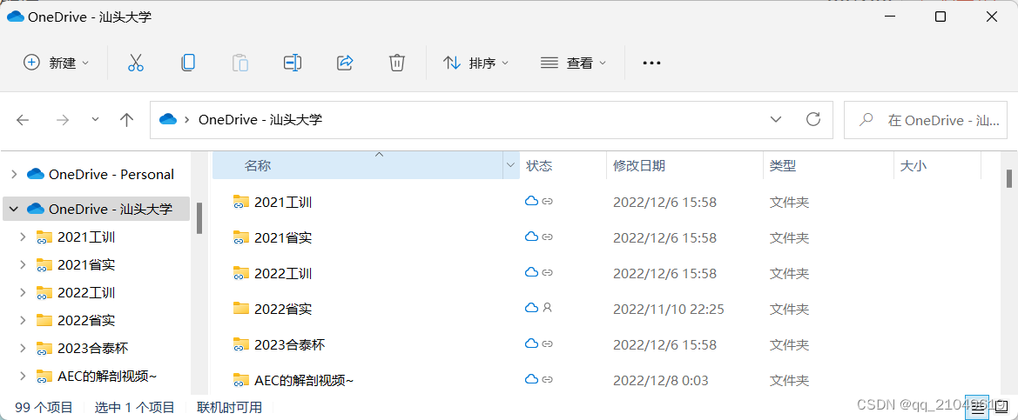Click the sidebar vertical scrollbar thumb

[199, 217]
